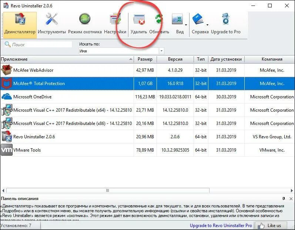Image resolution: width=295 pixels, height=230 pixels.
Task: Click the horizontal scrollbar thumb
Action: click(x=108, y=190)
